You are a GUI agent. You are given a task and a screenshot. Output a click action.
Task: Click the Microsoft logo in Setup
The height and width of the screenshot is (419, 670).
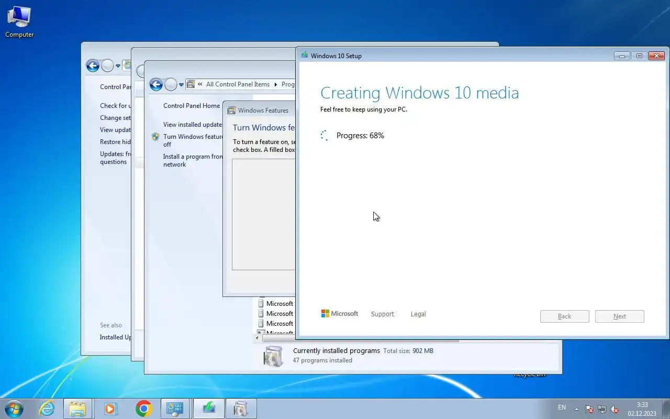tap(340, 314)
